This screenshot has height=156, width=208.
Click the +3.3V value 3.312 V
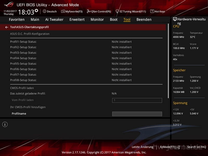tap(177, 125)
